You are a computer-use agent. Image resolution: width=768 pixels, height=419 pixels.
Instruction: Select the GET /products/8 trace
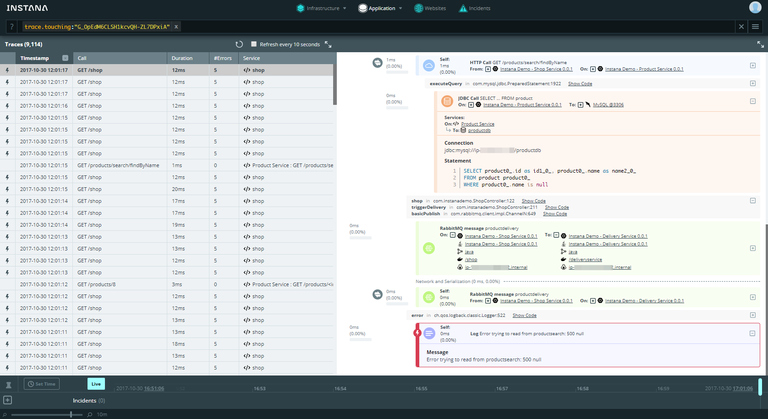click(x=167, y=284)
